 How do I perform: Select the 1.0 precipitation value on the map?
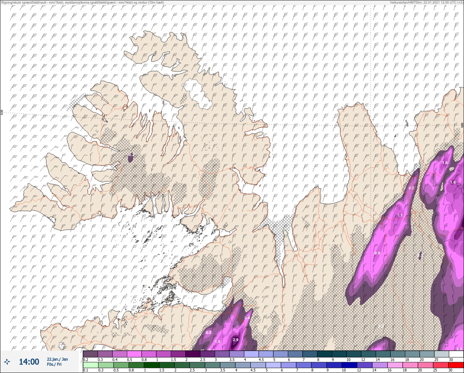[x=217, y=341]
